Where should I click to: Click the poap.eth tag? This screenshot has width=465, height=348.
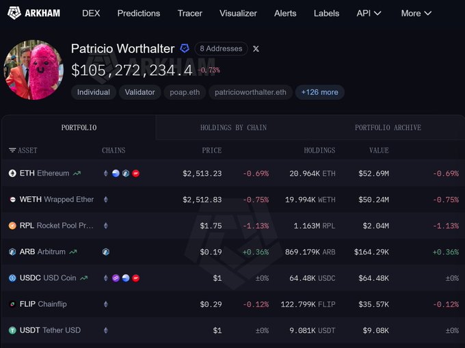pyautogui.click(x=185, y=92)
